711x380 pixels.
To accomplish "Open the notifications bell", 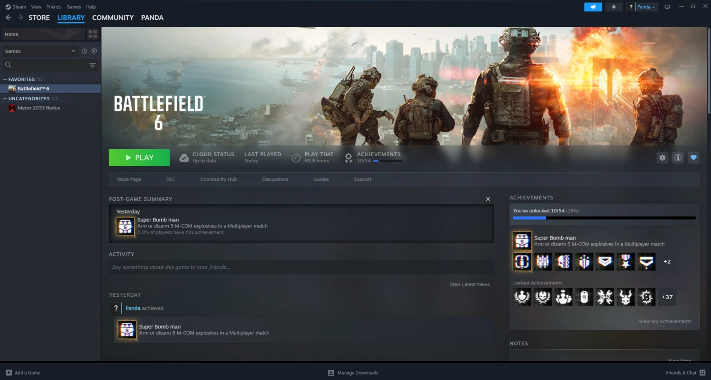I will 614,7.
